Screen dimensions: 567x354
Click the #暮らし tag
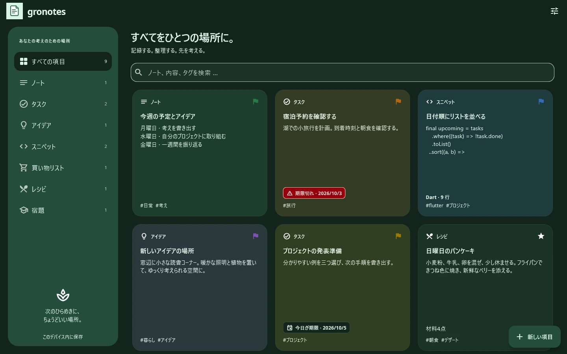pos(148,340)
